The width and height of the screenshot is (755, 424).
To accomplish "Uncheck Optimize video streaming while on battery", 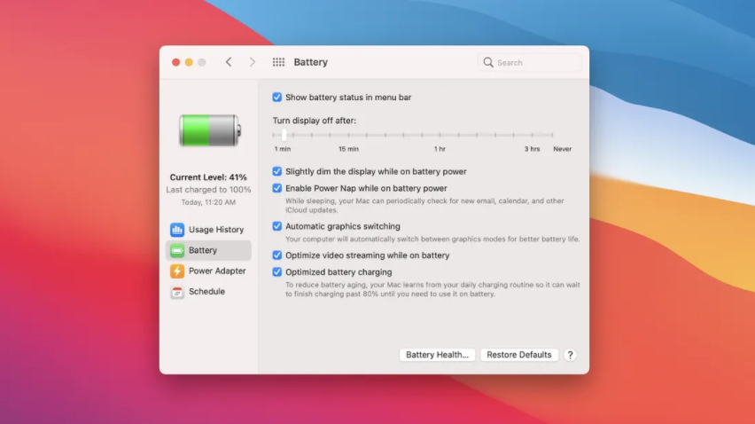I will [x=277, y=255].
